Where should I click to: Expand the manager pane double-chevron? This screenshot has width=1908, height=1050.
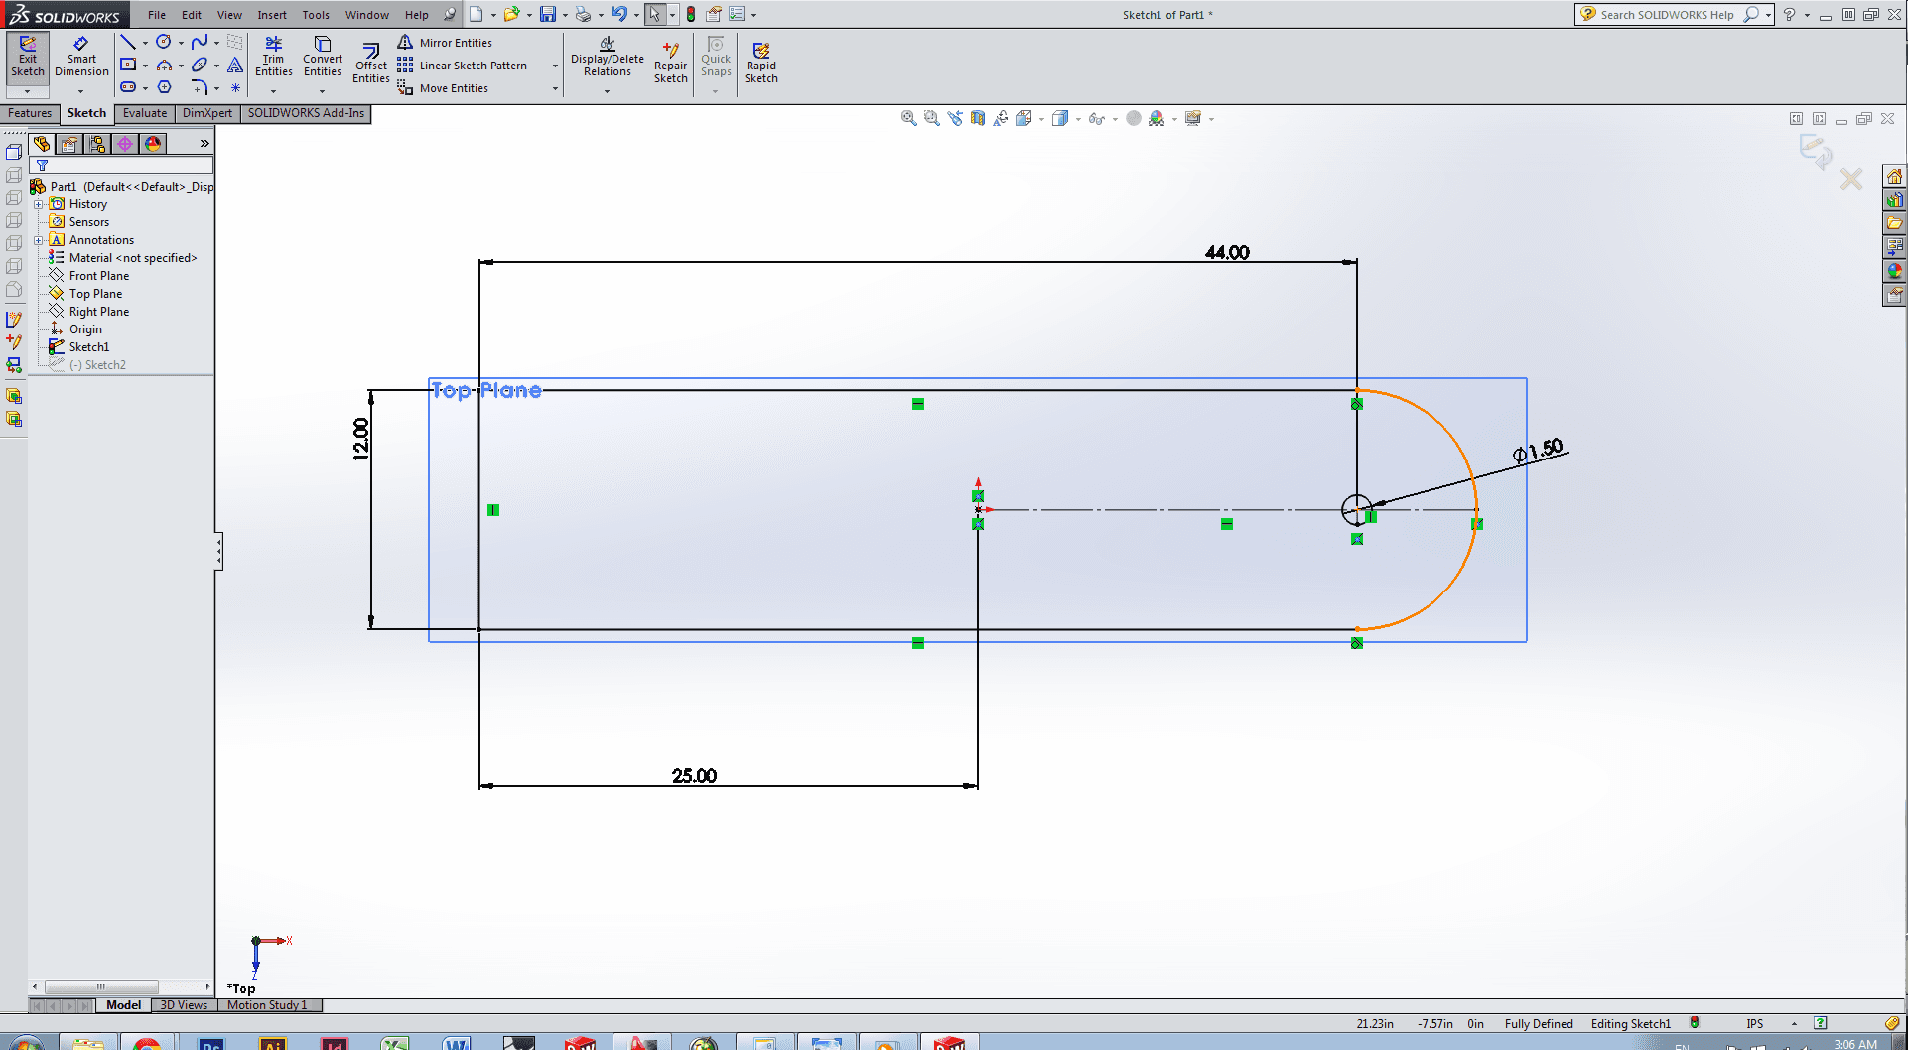(x=204, y=144)
